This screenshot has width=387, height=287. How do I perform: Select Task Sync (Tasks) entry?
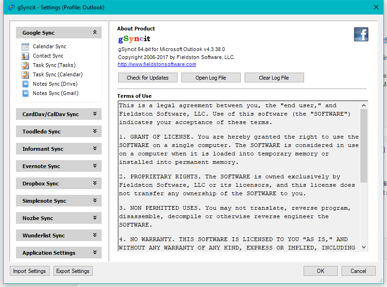pyautogui.click(x=54, y=65)
